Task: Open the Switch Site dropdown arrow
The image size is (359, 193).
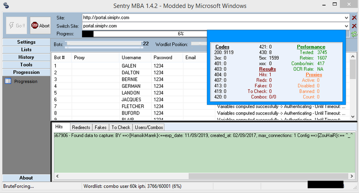Action: [346, 26]
